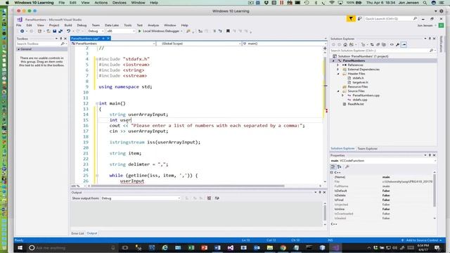Click the feedback notification flag icon
The height and width of the screenshot is (253, 450).
(351, 19)
